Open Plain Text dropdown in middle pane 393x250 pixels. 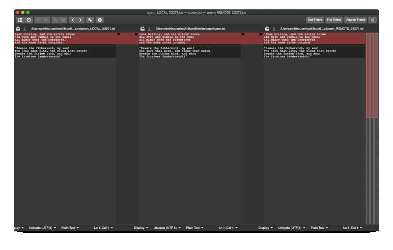[195, 228]
